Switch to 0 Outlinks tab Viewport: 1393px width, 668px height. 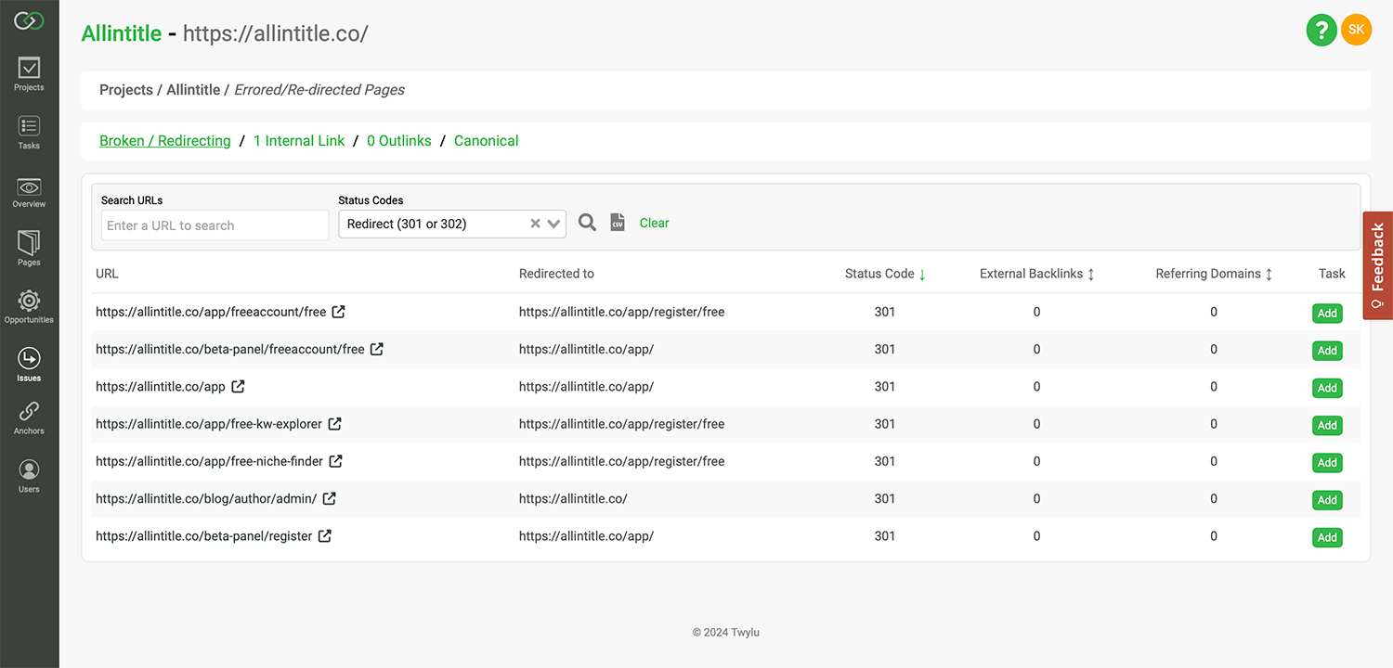pos(399,141)
